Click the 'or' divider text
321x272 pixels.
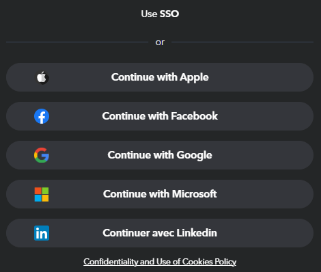pyautogui.click(x=160, y=42)
